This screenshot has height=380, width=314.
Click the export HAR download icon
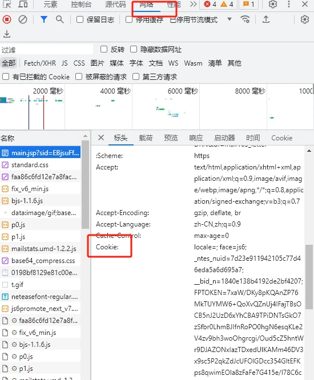click(7, 34)
